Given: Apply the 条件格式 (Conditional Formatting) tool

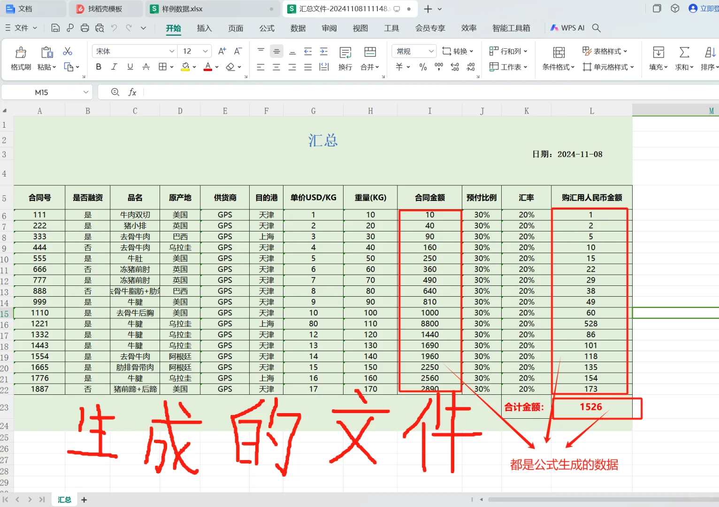Looking at the screenshot, I should point(557,67).
